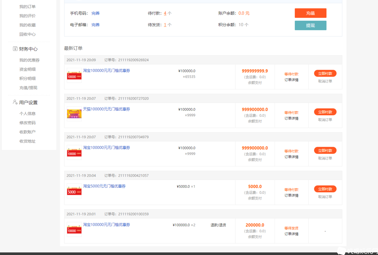Image resolution: width=378 pixels, height=255 pixels.
Task: Open 积分明细 in sidebar
Action: [27, 78]
